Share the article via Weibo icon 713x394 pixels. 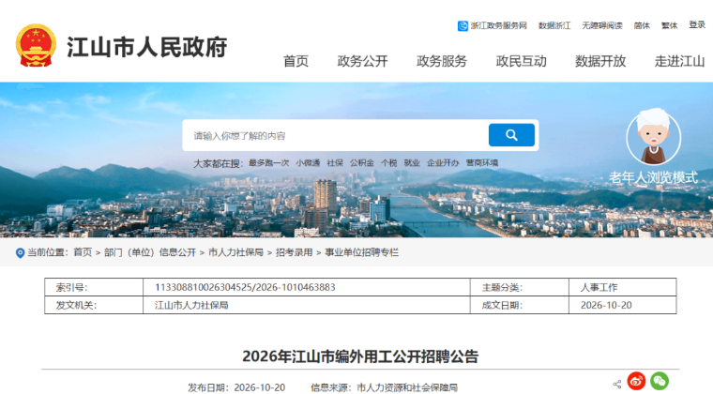coord(636,381)
